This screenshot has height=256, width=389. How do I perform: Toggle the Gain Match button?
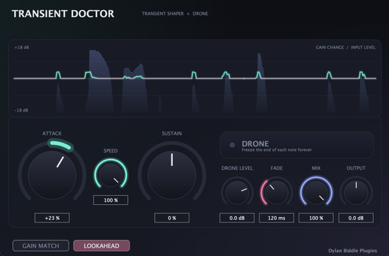[x=41, y=246]
